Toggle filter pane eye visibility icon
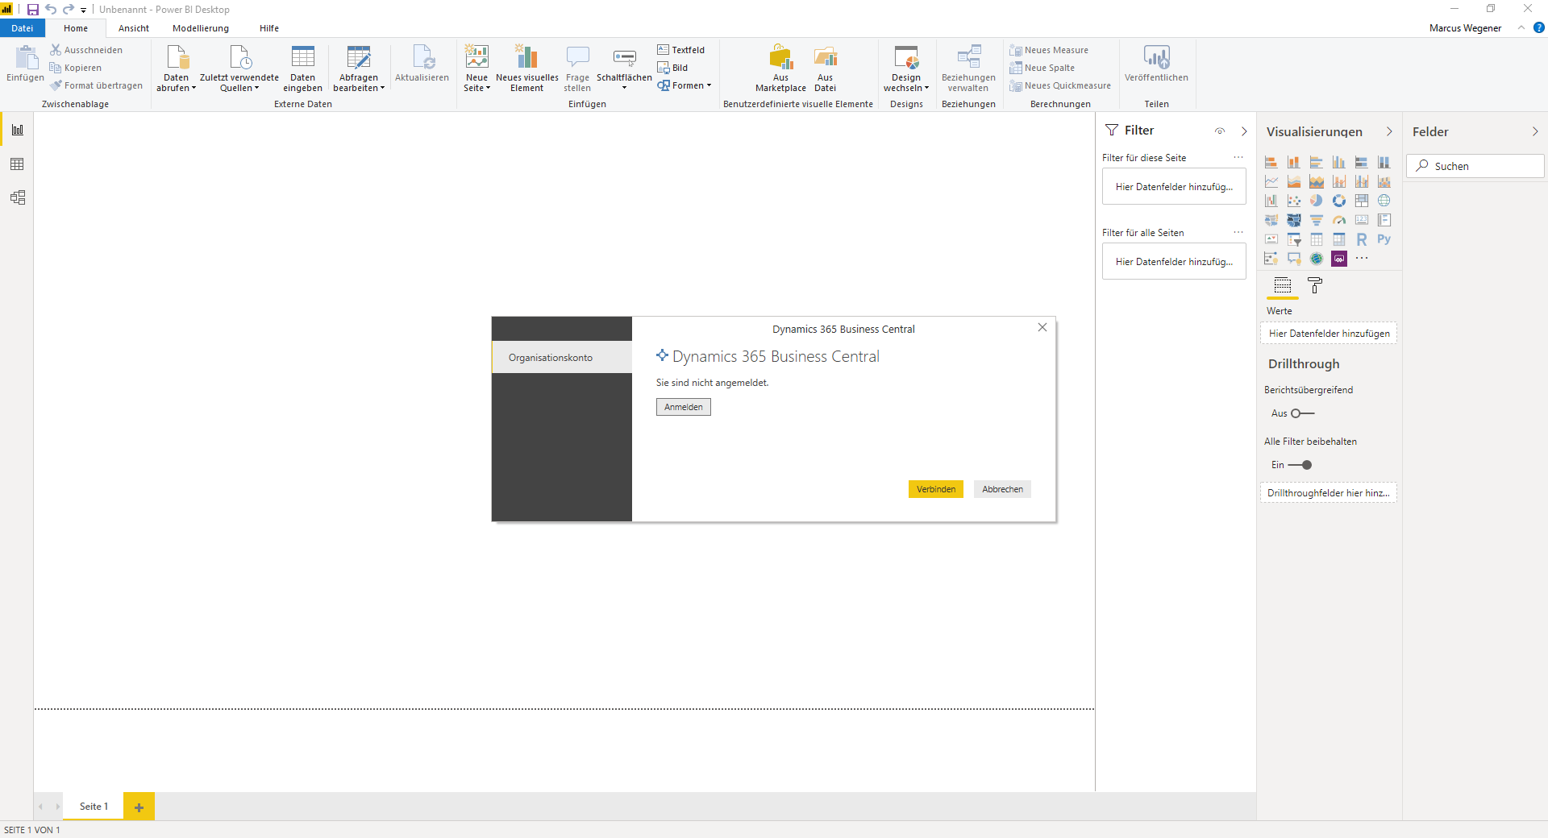 [x=1220, y=131]
